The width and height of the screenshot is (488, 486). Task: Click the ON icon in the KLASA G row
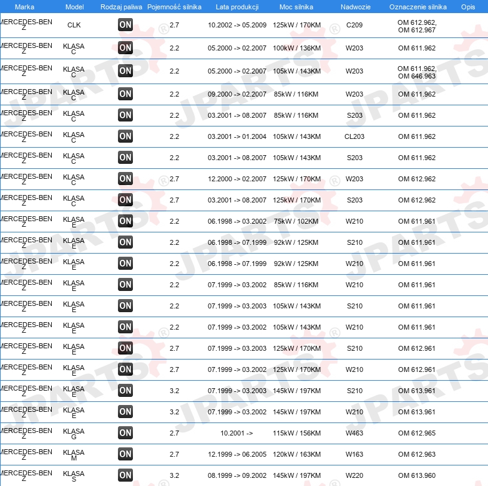125,433
